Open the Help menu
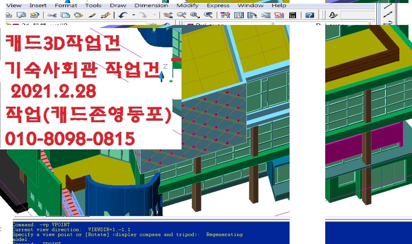412x244 pixels. (279, 6)
